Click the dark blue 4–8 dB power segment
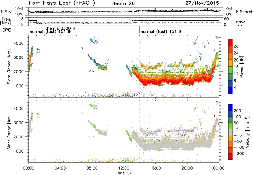Viewport: 253px width, 175px height. 231,84
